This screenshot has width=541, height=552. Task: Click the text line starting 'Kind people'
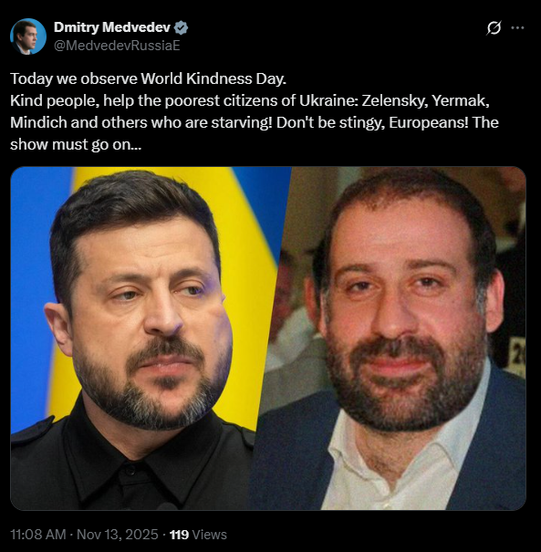250,100
